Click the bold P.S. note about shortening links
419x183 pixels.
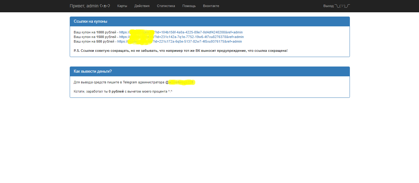click(x=181, y=50)
